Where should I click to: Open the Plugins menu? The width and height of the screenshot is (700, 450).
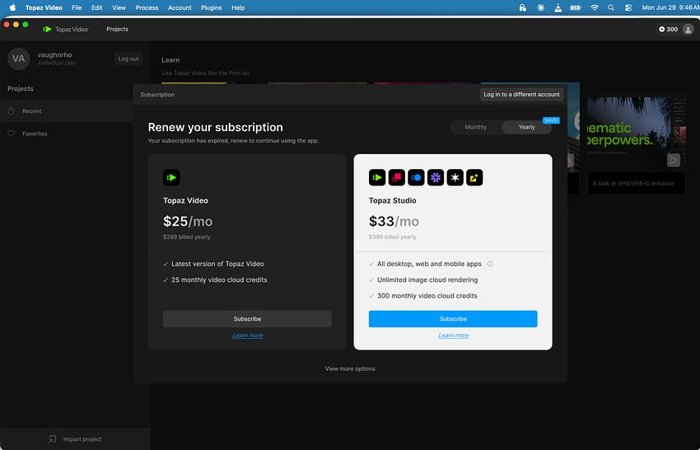tap(211, 7)
